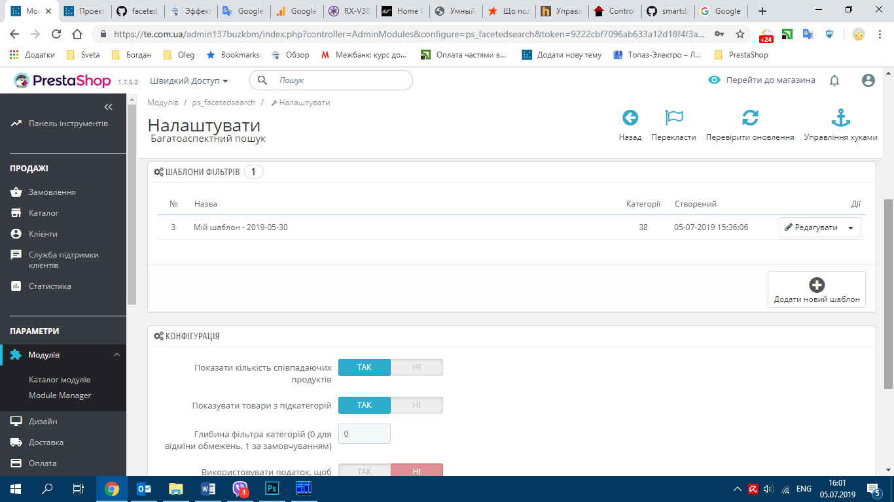The image size is (894, 502).
Task: Open the dropdown arrow next to Редагувати
Action: pos(851,227)
